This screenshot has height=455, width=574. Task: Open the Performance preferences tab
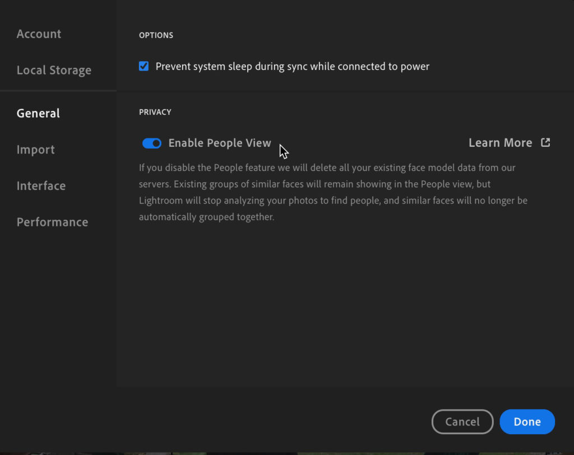pyautogui.click(x=52, y=222)
